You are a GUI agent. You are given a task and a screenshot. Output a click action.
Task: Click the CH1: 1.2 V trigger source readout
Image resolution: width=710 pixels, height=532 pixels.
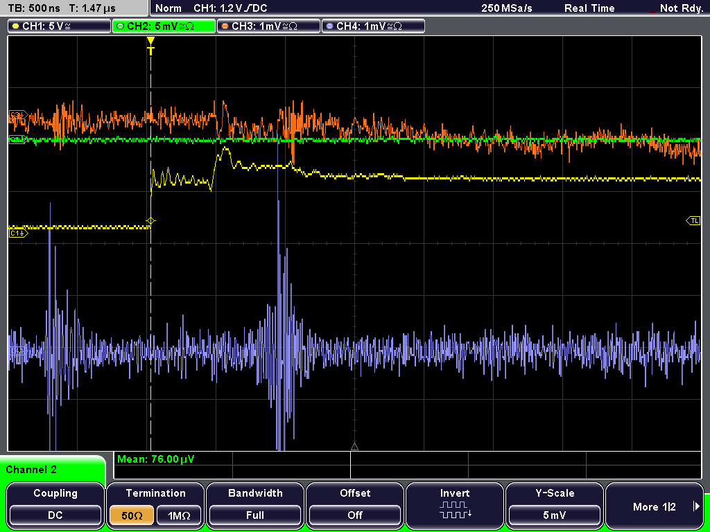(230, 8)
